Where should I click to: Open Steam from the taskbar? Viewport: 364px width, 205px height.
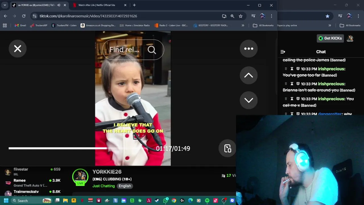tap(157, 200)
